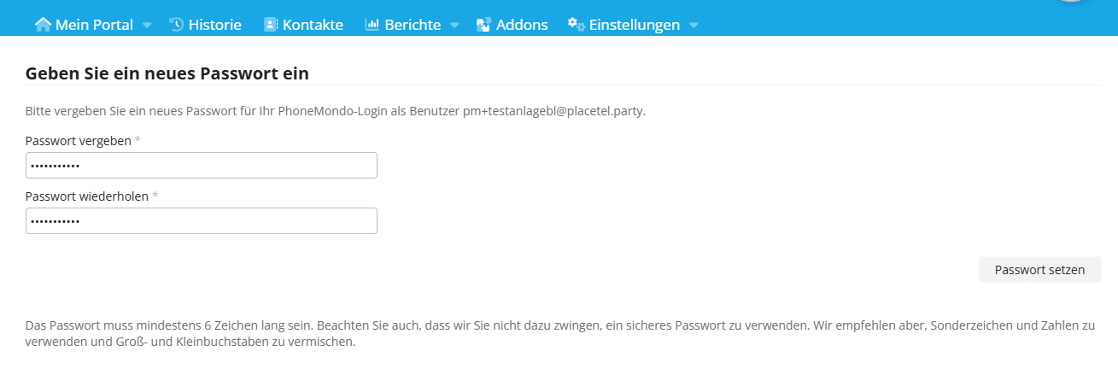Click the Berichte bar chart icon
Screen dimensions: 1118x369
pos(372,25)
